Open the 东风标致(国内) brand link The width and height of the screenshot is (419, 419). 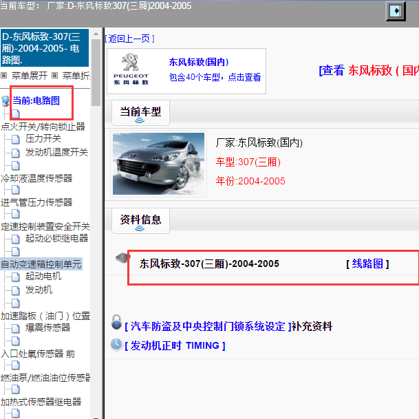199,62
